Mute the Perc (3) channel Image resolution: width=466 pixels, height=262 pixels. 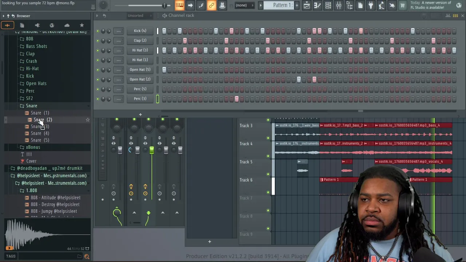pyautogui.click(x=98, y=99)
